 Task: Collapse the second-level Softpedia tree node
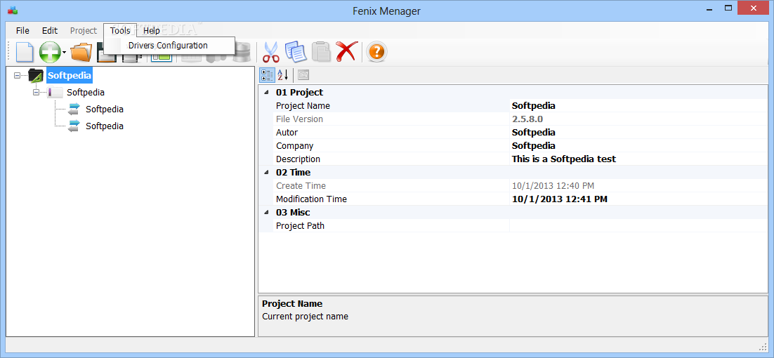click(36, 92)
